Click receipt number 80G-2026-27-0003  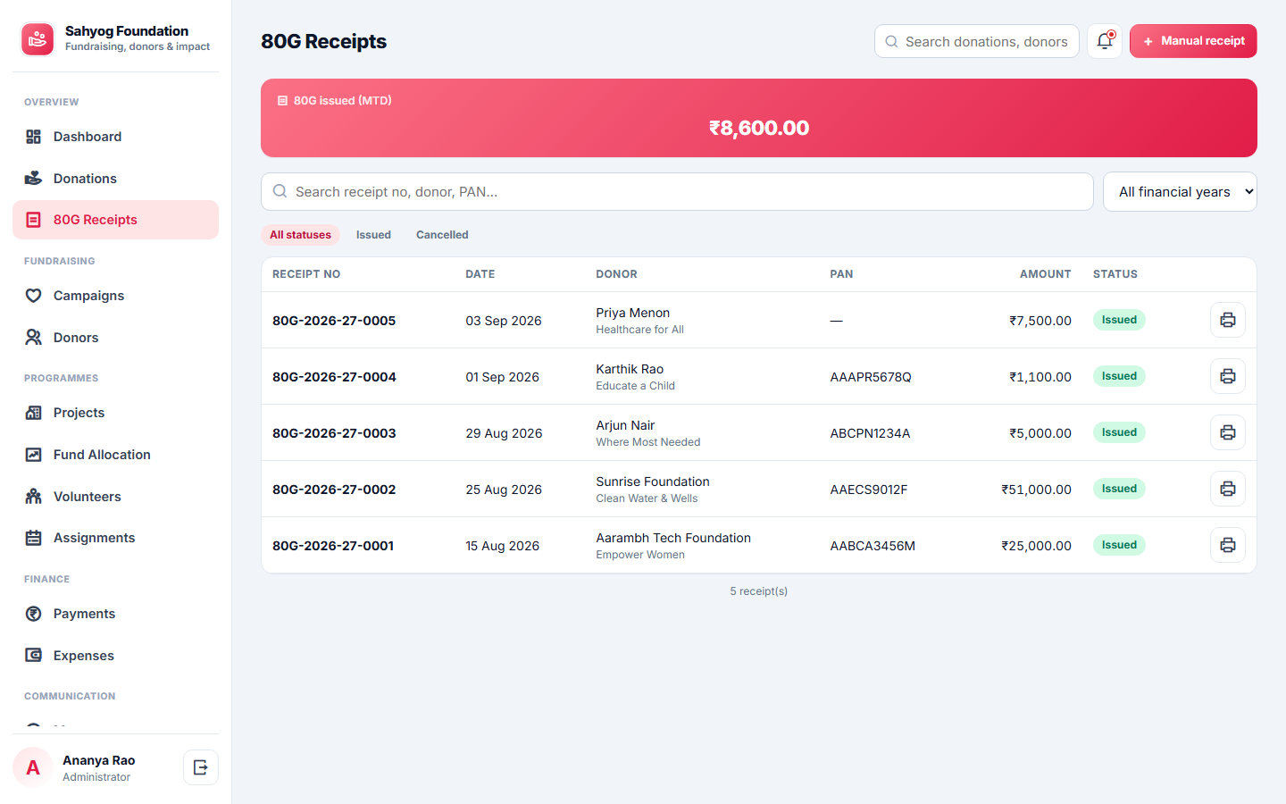coord(334,433)
